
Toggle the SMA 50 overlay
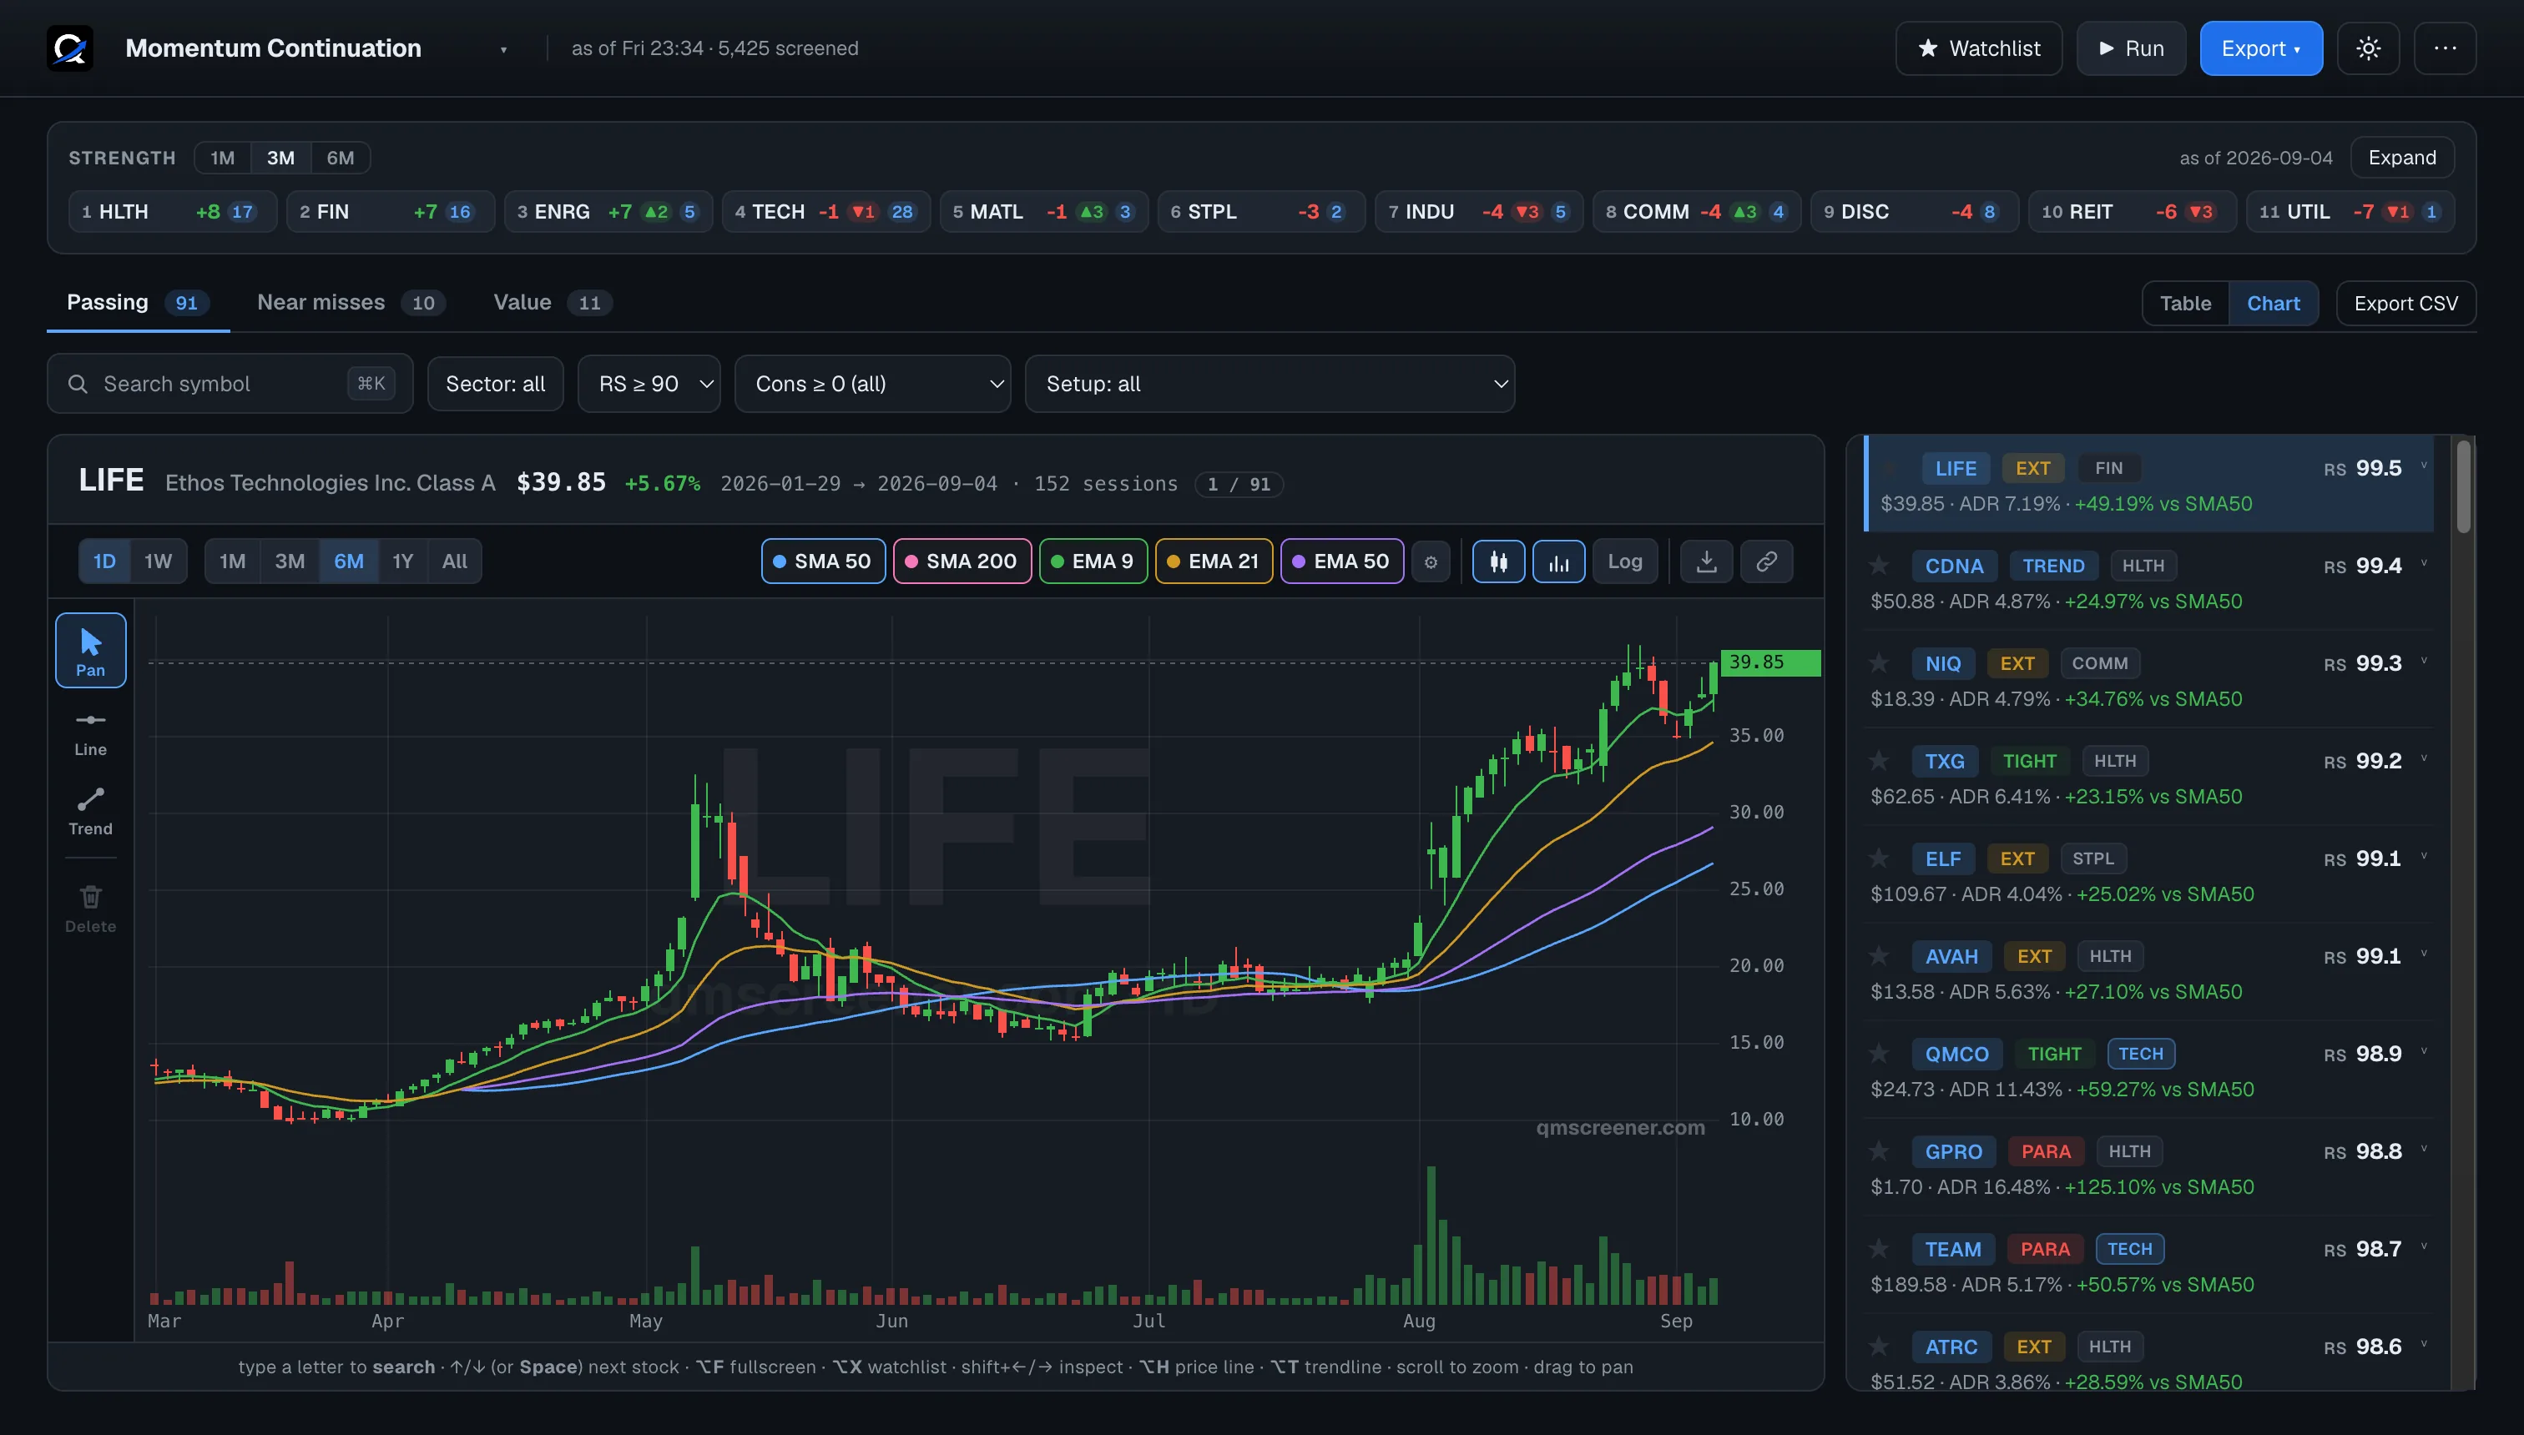[x=823, y=561]
